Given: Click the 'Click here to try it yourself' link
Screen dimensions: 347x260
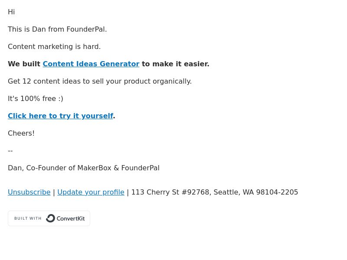Looking at the screenshot, I should tap(60, 116).
